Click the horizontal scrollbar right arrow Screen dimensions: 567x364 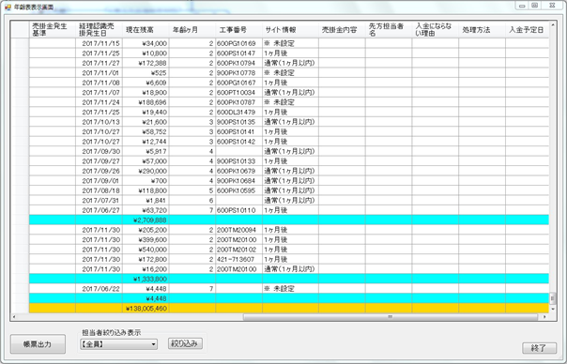pos(544,317)
